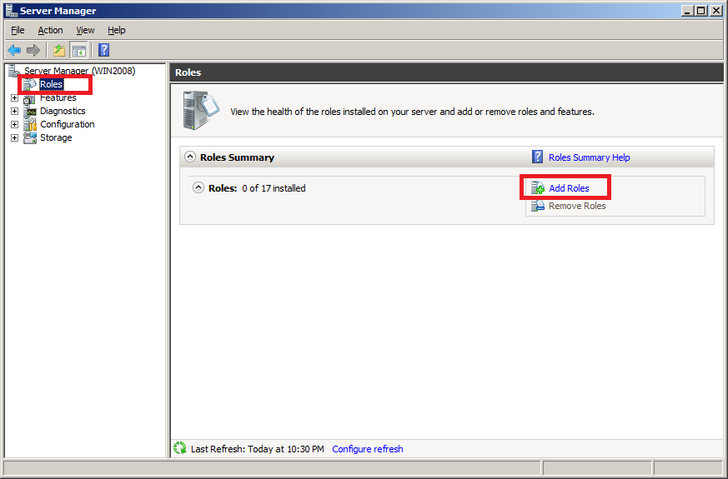Click the Features node icon in the tree
The image size is (728, 479).
30,97
